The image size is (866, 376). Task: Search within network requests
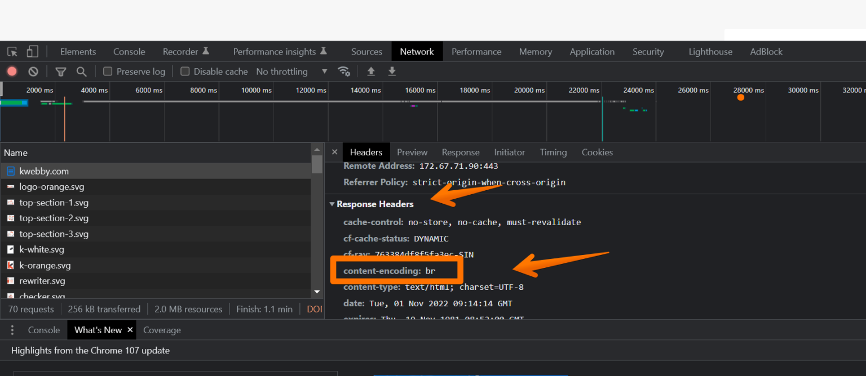(81, 71)
